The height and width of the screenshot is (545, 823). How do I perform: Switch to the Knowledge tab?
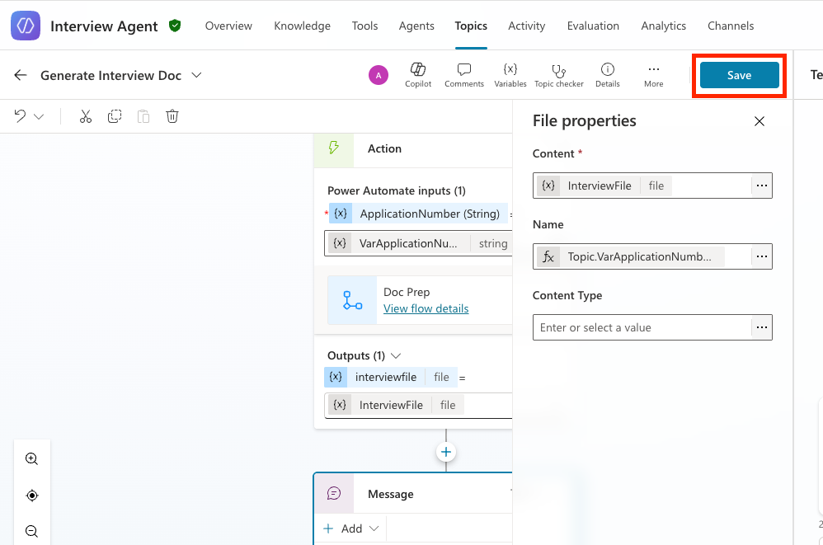point(302,26)
